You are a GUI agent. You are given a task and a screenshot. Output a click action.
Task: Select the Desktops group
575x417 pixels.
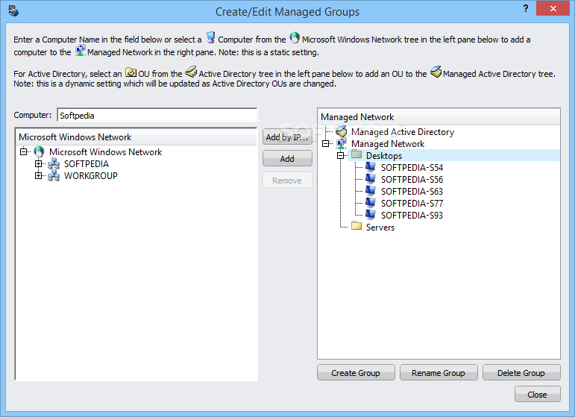[384, 155]
